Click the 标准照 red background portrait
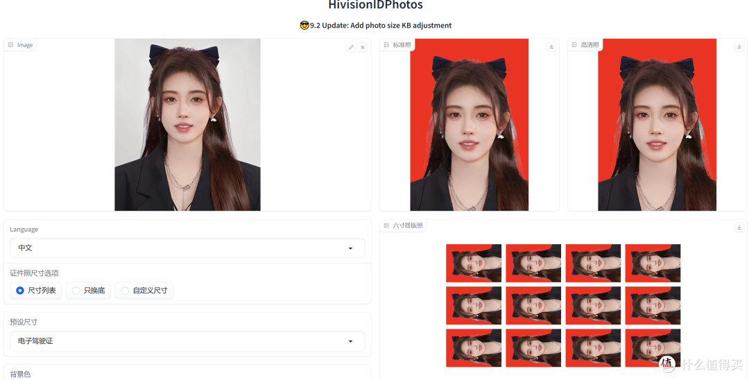The image size is (749, 380). pos(469,125)
